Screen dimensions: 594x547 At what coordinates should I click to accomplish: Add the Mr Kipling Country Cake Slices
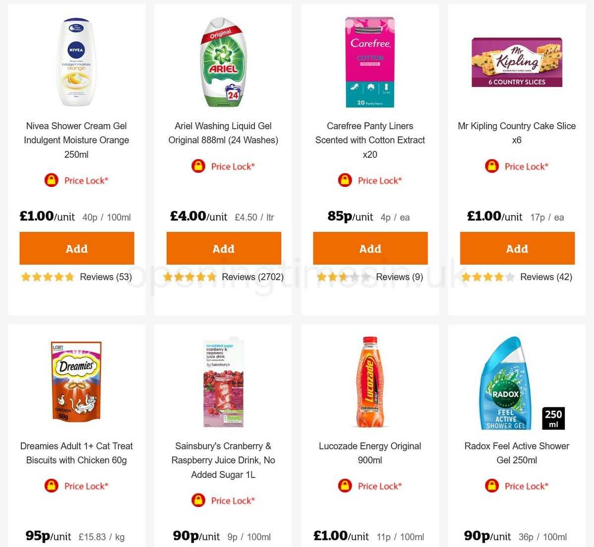pyautogui.click(x=517, y=248)
